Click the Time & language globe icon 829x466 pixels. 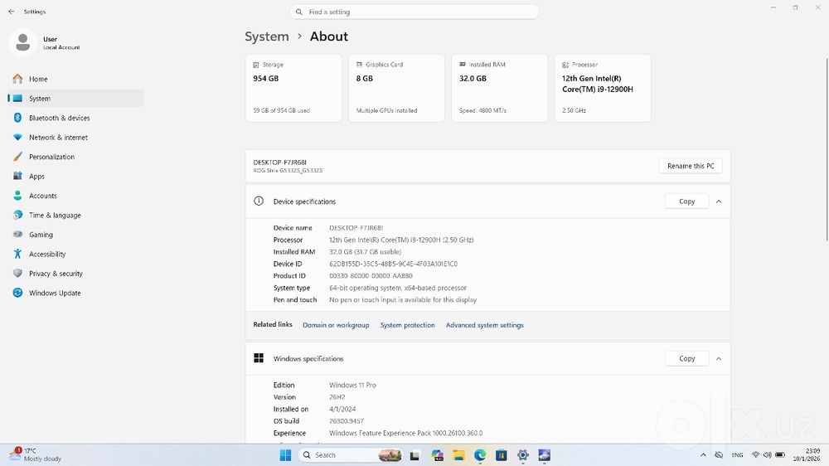pos(17,215)
